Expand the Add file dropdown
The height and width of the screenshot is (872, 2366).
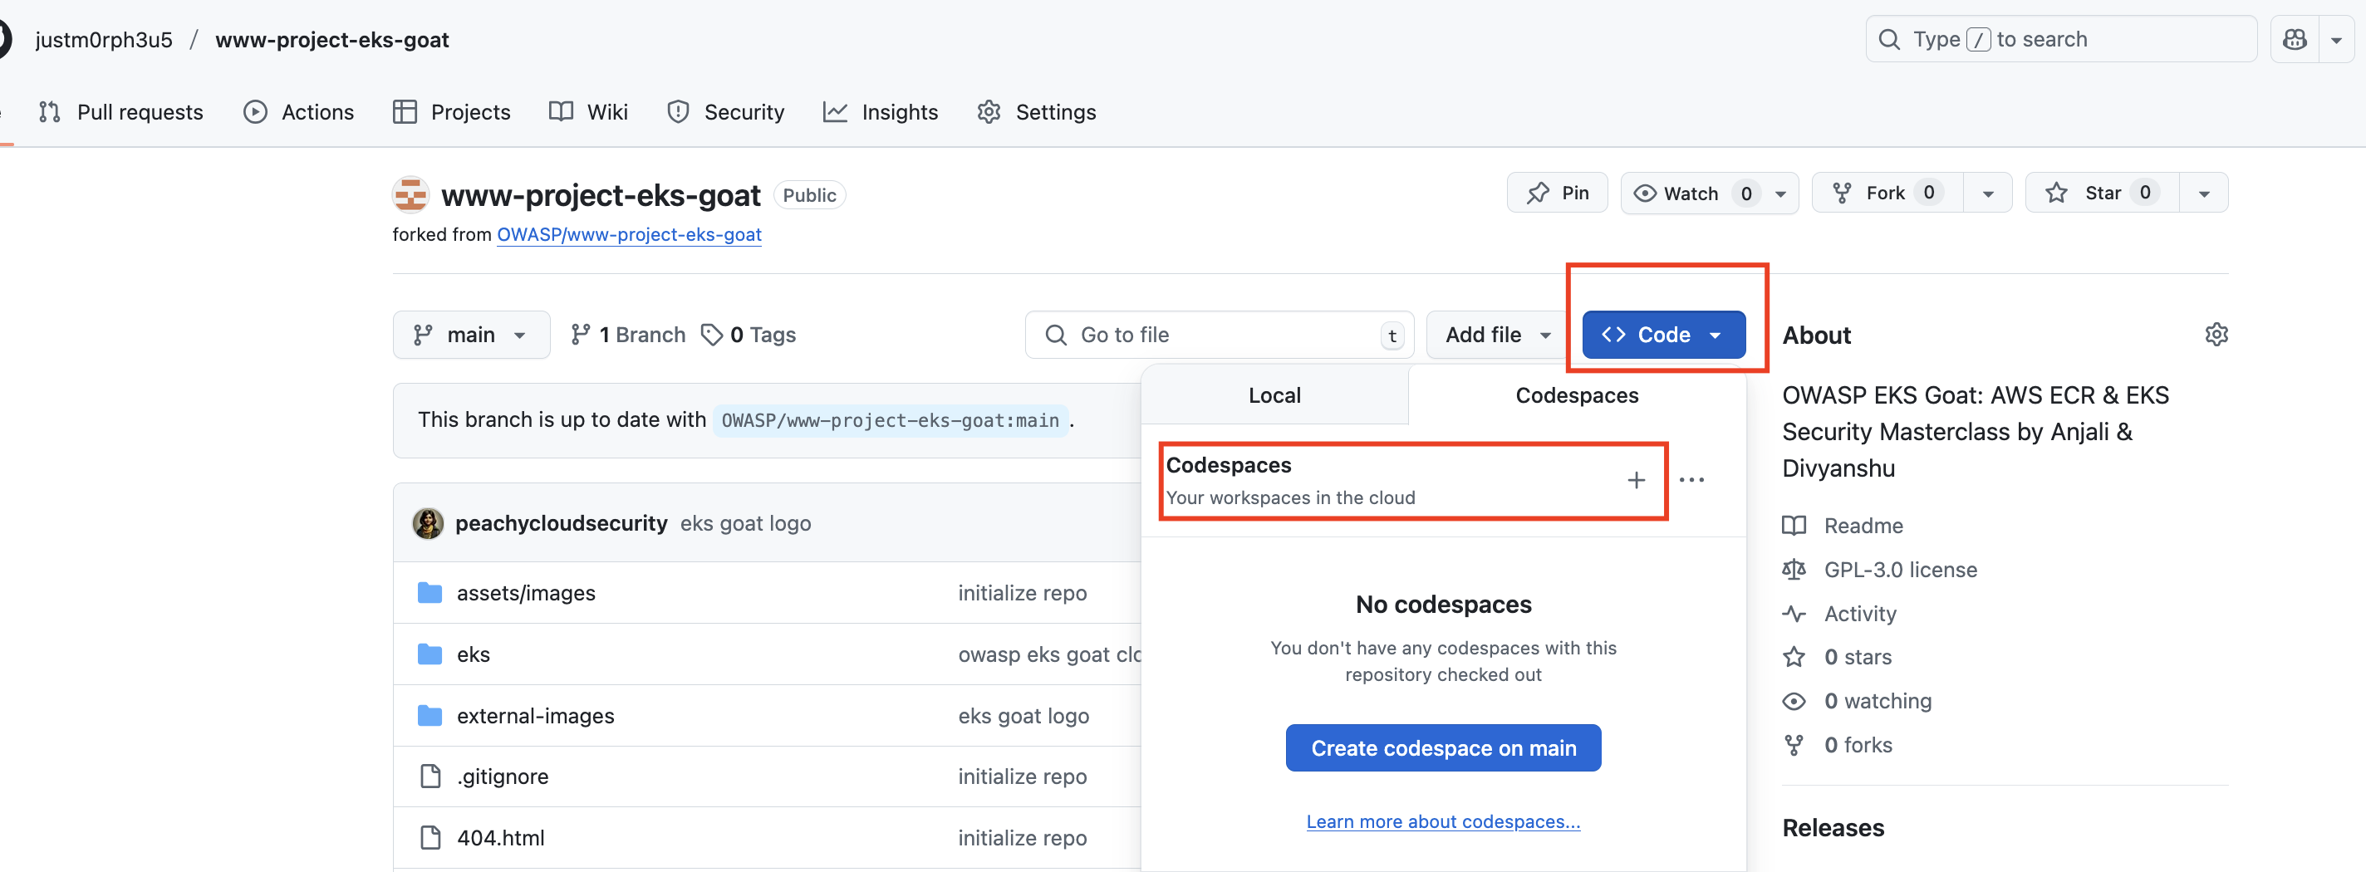coord(1497,335)
